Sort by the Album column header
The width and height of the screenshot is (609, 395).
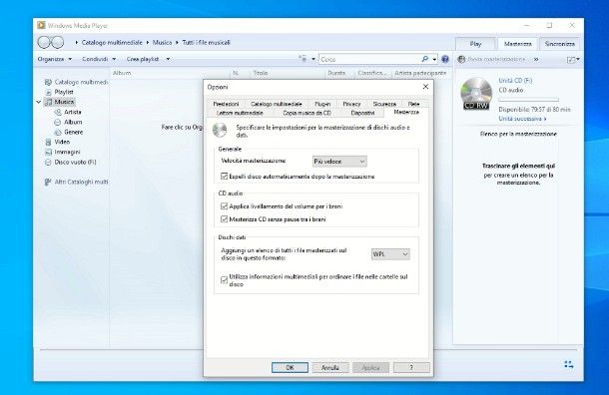click(x=122, y=73)
